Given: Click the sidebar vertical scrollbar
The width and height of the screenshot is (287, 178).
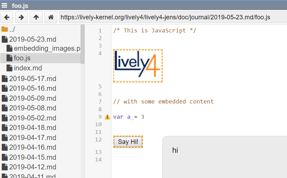Looking at the screenshot, I should click(82, 45).
